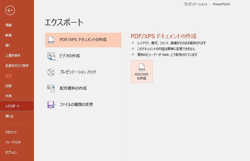The height and width of the screenshot is (161, 250).
Task: Click the video creation icon
Action: click(x=51, y=56)
